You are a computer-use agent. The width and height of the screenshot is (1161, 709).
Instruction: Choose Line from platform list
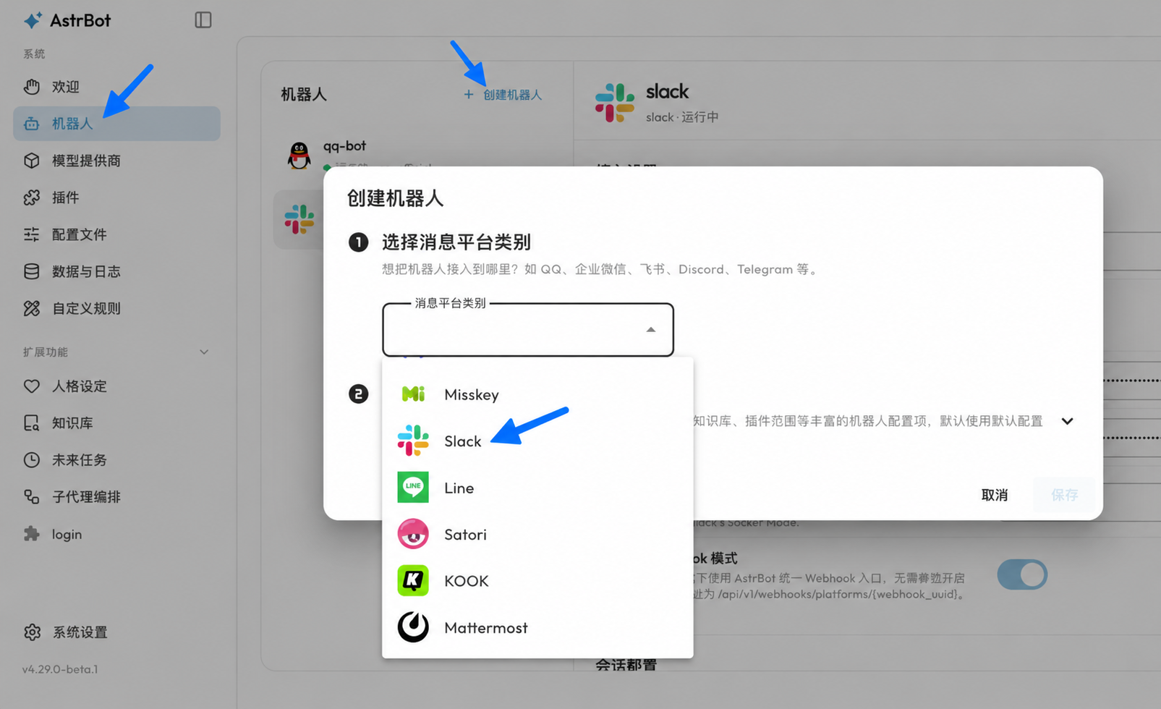click(537, 488)
